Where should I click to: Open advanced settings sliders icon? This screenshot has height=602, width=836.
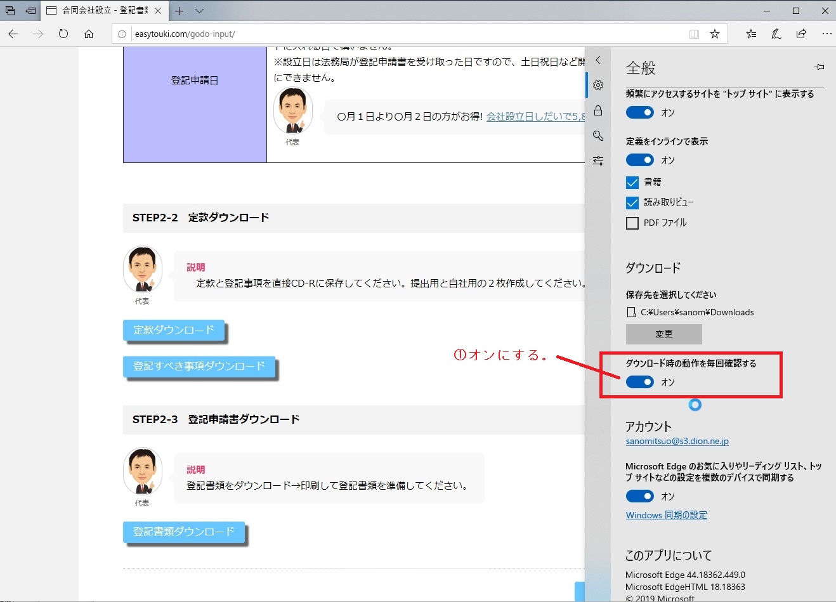tap(598, 161)
